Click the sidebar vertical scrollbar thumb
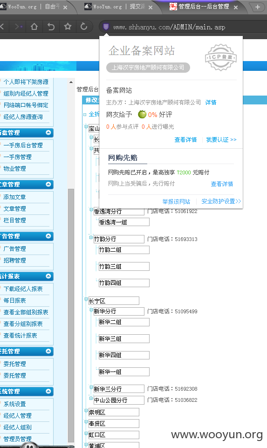This screenshot has width=267, height=448. [71, 315]
